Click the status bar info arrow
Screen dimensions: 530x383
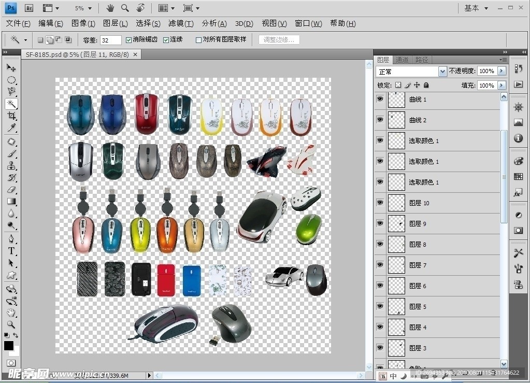click(149, 375)
